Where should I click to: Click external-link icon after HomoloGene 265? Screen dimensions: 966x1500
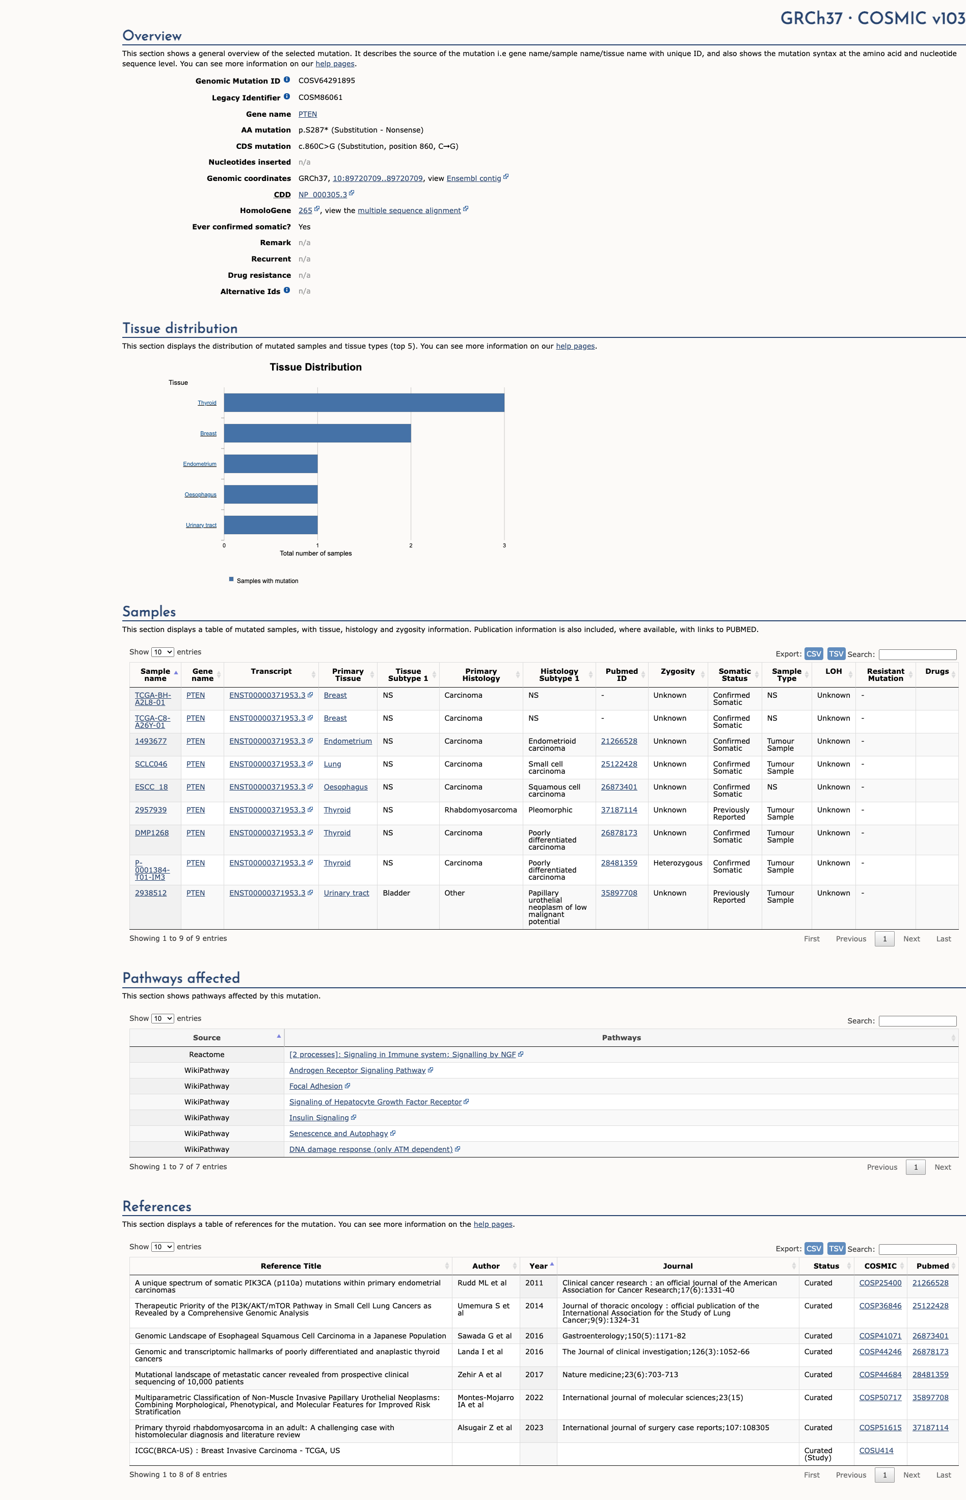pos(317,209)
